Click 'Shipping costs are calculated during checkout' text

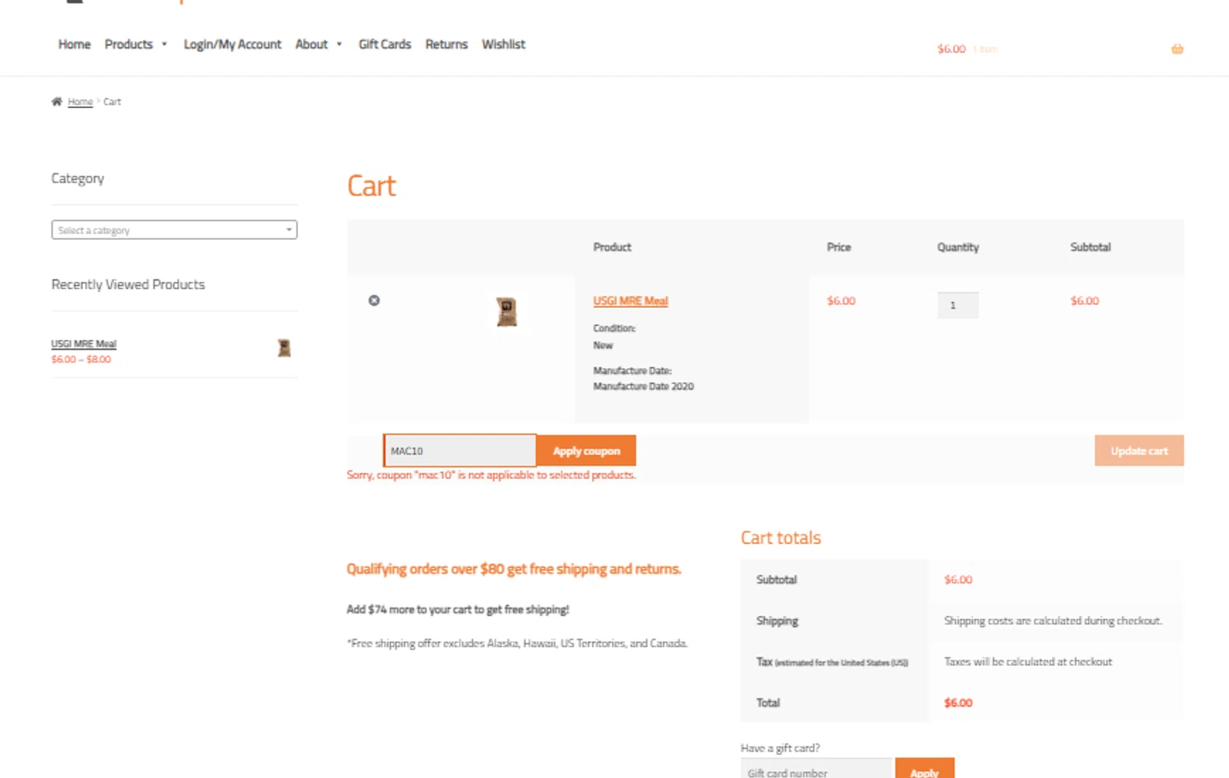[x=1053, y=621]
